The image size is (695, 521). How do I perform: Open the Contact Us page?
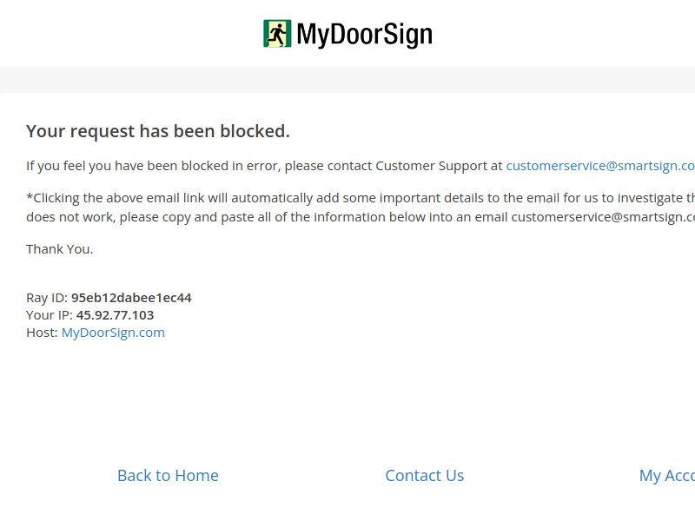[x=425, y=475]
